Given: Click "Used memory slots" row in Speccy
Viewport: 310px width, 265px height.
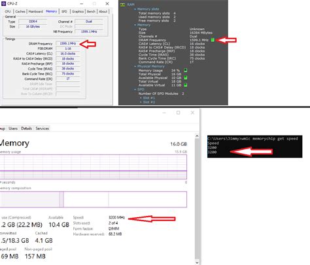Looking at the screenshot, I should (x=157, y=17).
